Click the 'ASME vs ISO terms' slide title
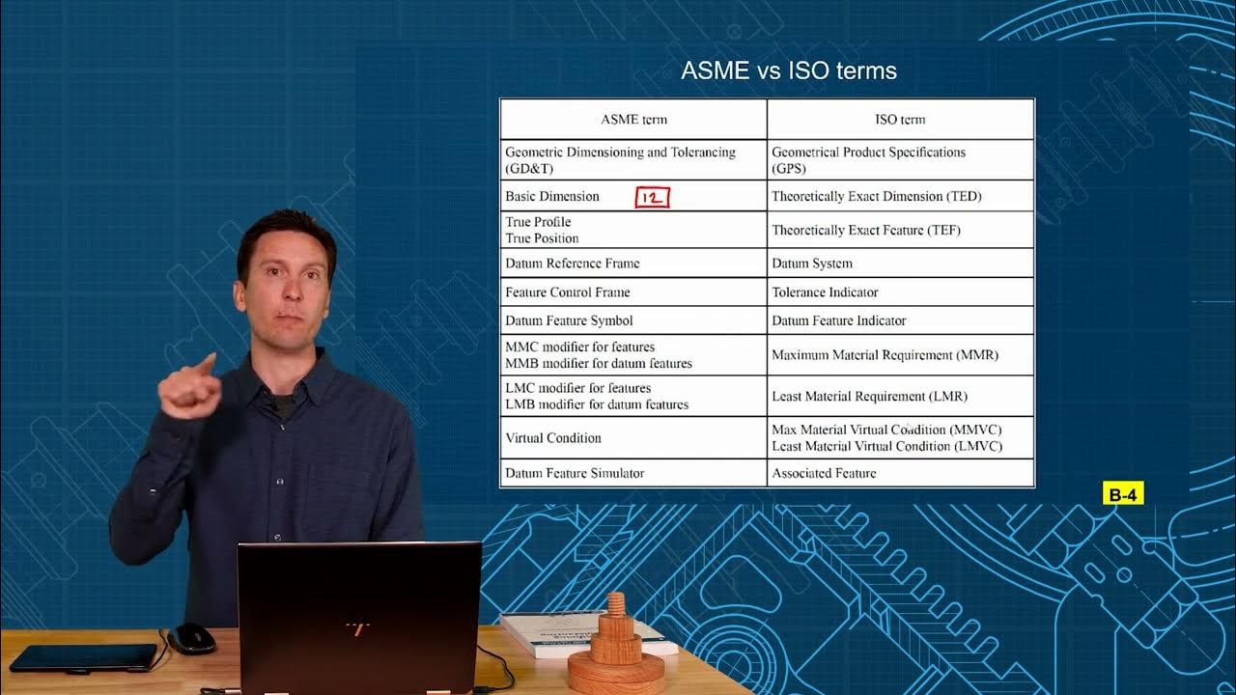 click(789, 70)
